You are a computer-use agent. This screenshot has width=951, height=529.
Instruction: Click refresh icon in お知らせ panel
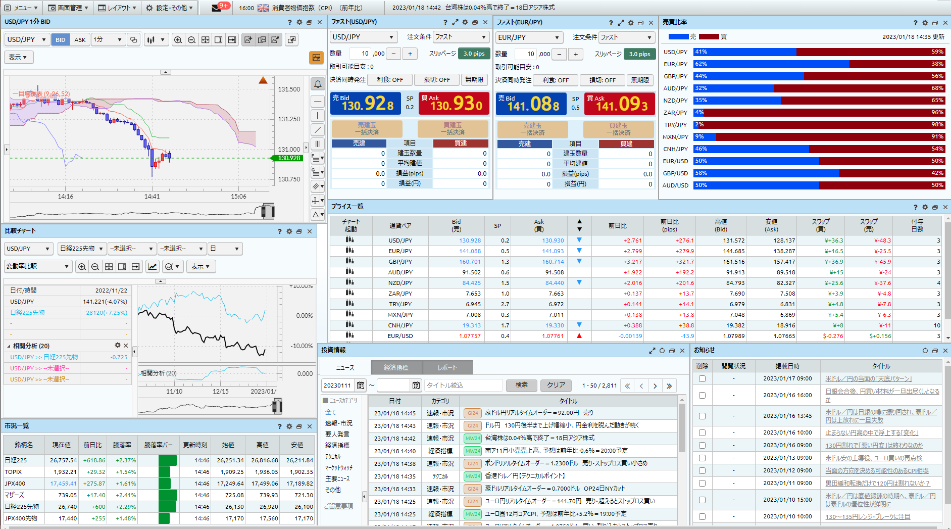tap(925, 350)
